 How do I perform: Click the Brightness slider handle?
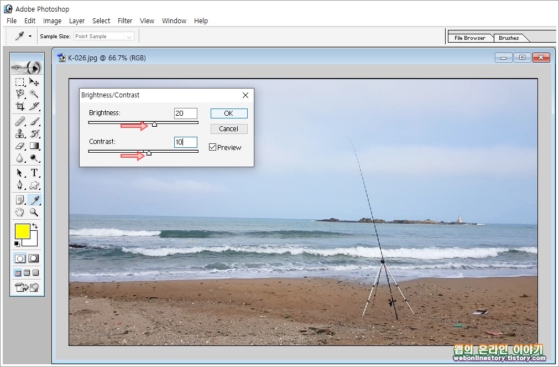tap(154, 124)
